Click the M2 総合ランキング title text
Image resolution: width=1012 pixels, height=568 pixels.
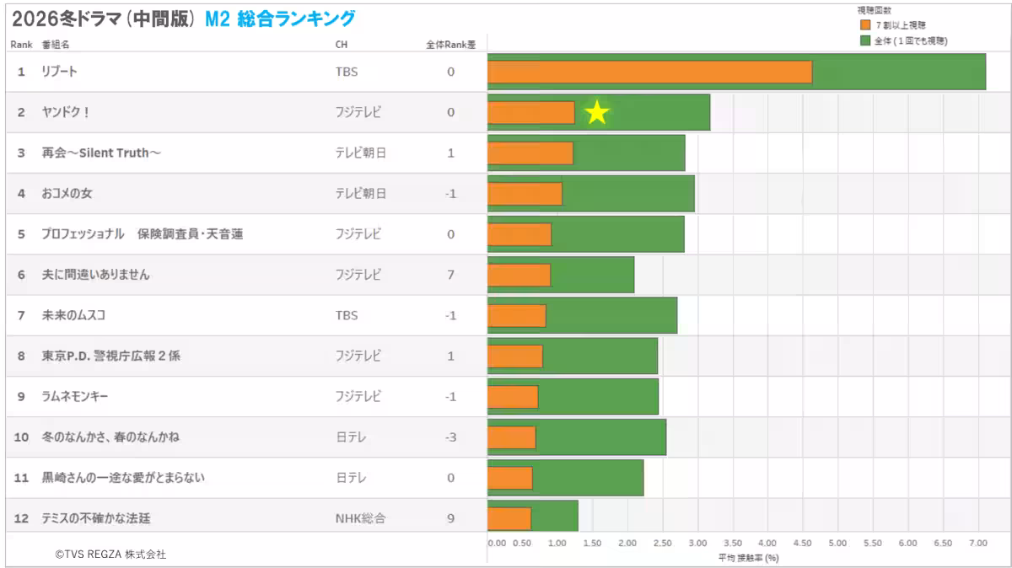point(280,19)
